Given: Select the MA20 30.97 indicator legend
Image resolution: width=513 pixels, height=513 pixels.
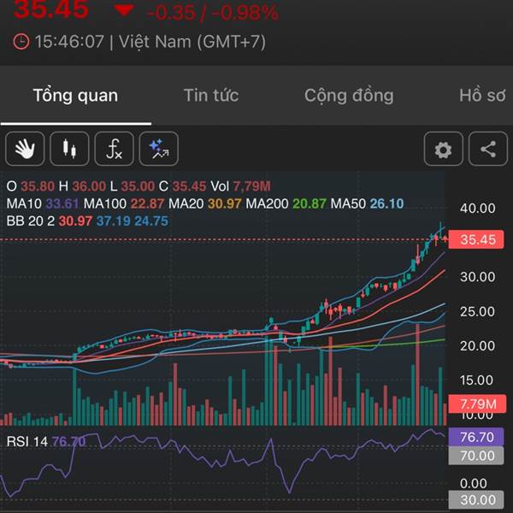Looking at the screenshot, I should (205, 203).
